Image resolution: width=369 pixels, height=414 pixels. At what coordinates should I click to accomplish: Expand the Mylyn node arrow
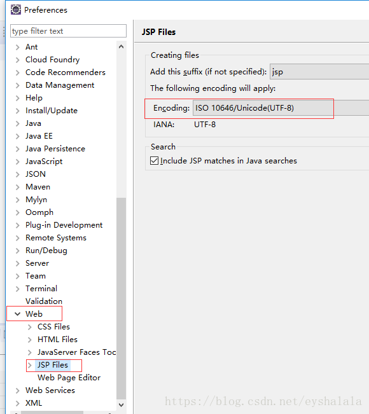17,200
